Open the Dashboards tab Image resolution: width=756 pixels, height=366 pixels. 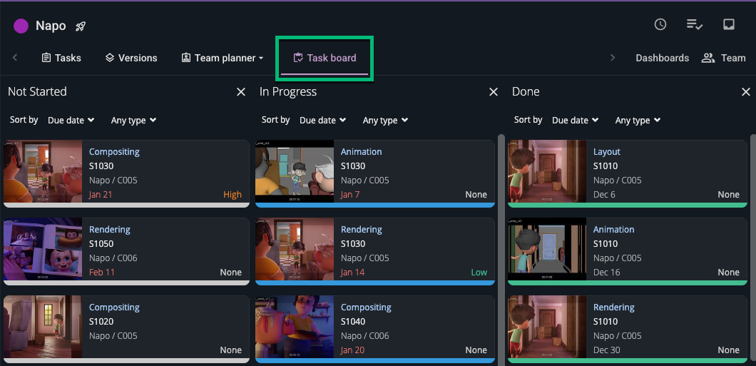[662, 58]
